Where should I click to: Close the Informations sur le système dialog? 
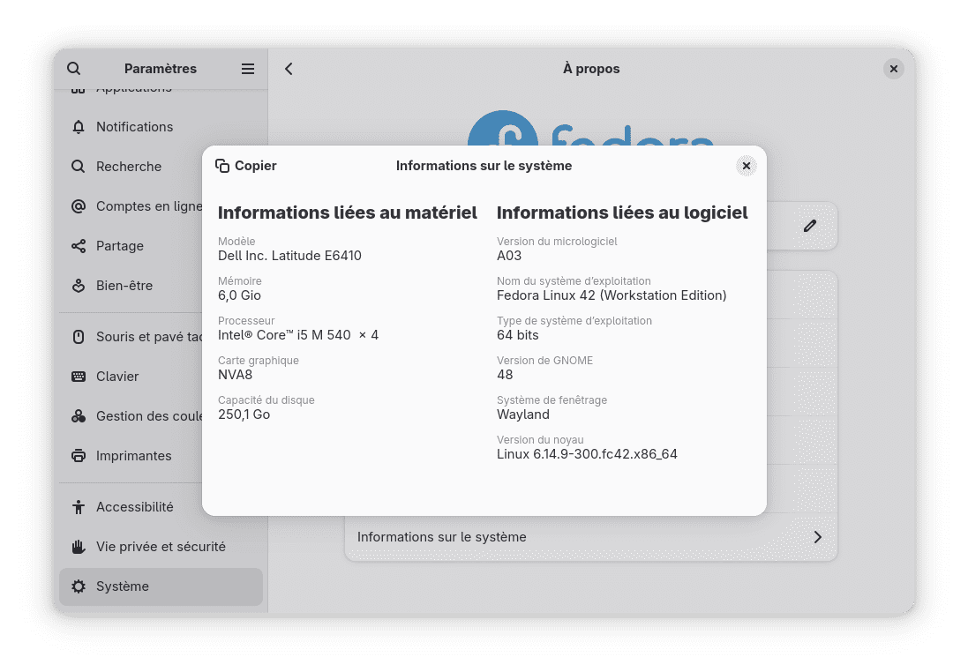click(x=747, y=166)
